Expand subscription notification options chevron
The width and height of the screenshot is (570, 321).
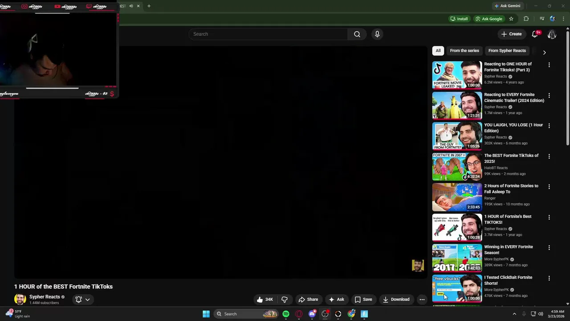(x=88, y=300)
